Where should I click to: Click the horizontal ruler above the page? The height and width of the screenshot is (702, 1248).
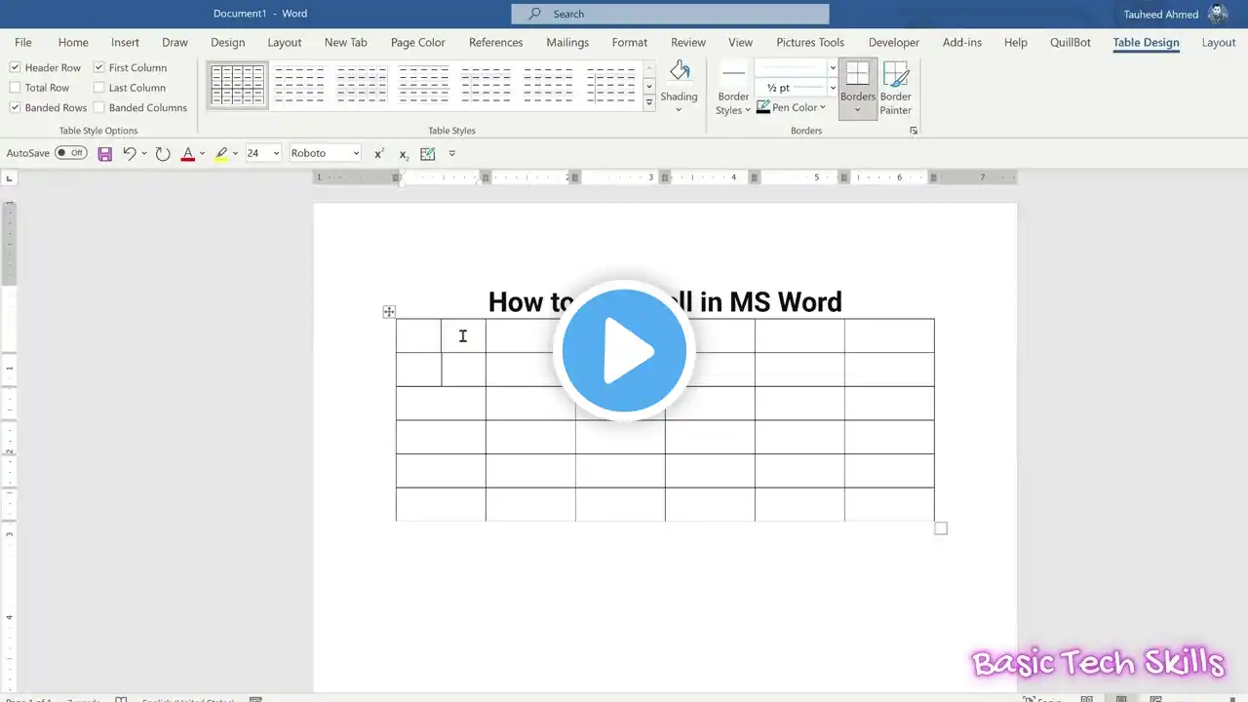point(665,177)
